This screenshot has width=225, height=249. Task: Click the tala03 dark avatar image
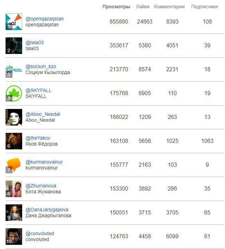point(14,46)
